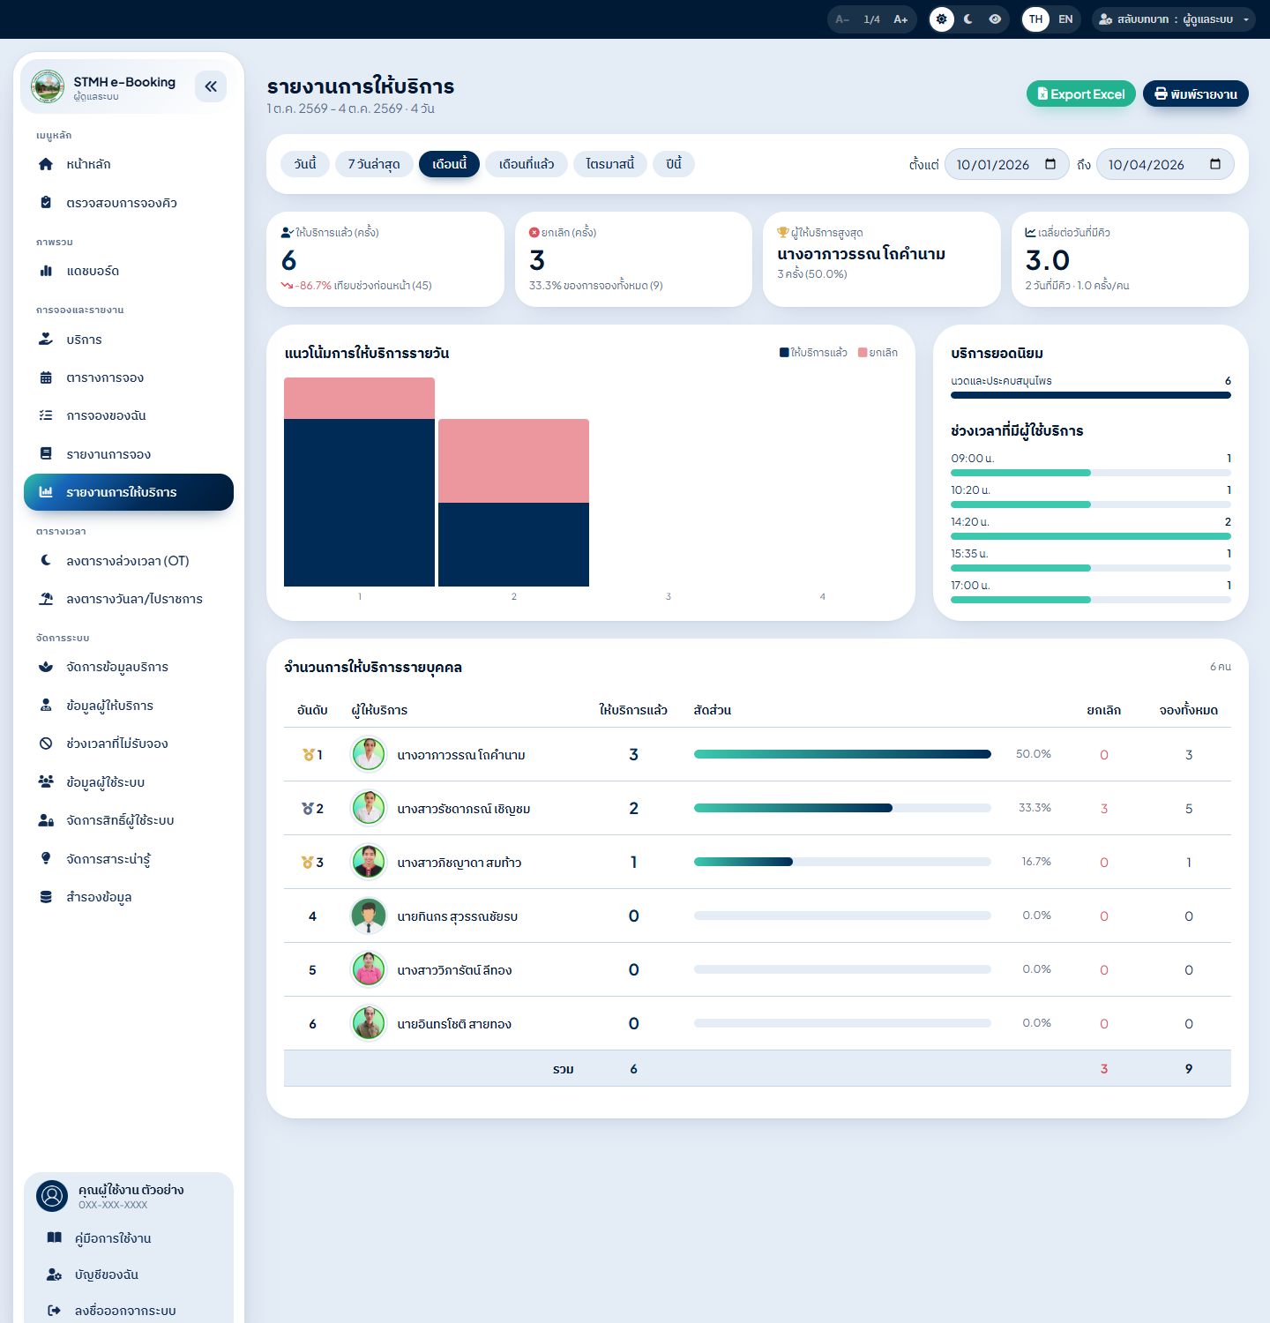Click the นวดและประคบสมุนไพร progress bar
1270x1323 pixels.
(1091, 395)
